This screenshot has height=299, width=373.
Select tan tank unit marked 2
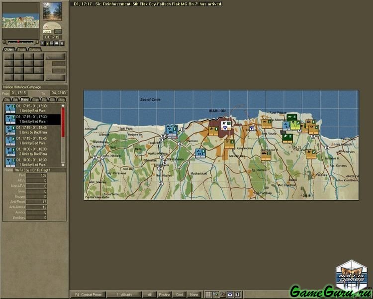point(266,155)
